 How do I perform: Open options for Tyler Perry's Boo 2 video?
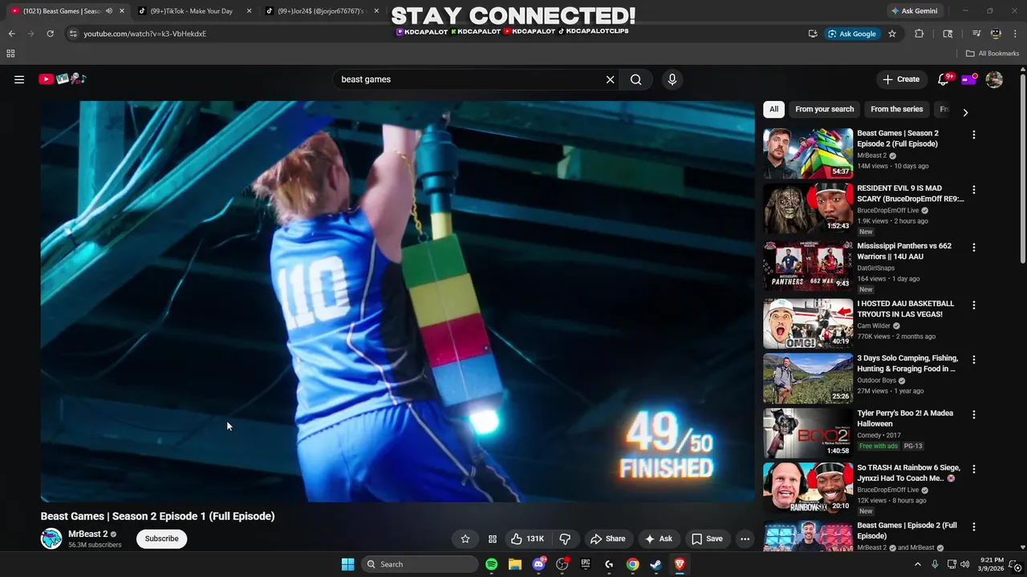(x=974, y=414)
